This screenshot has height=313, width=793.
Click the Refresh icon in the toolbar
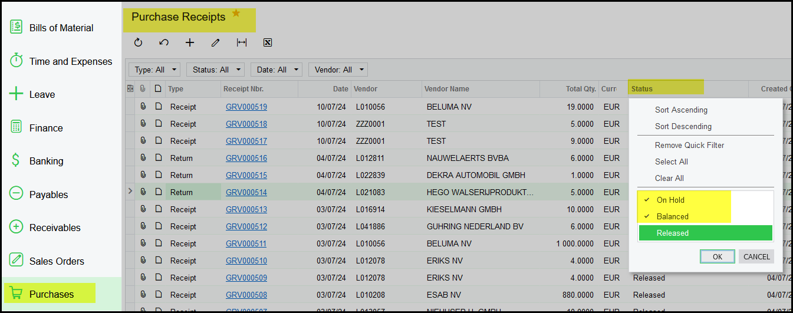(138, 42)
